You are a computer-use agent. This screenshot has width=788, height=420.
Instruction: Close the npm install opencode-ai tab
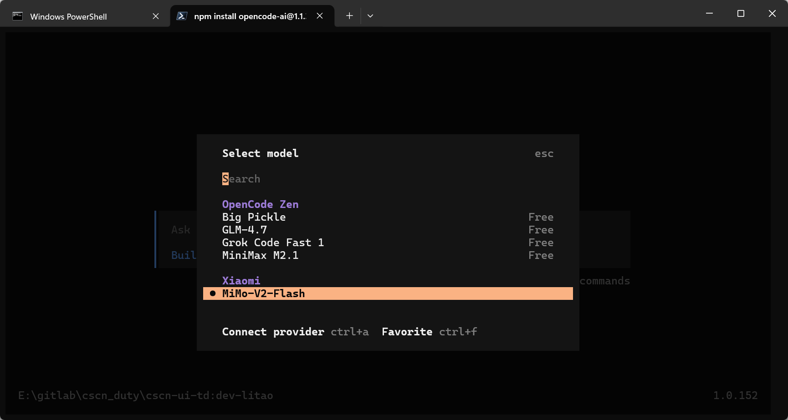point(320,16)
